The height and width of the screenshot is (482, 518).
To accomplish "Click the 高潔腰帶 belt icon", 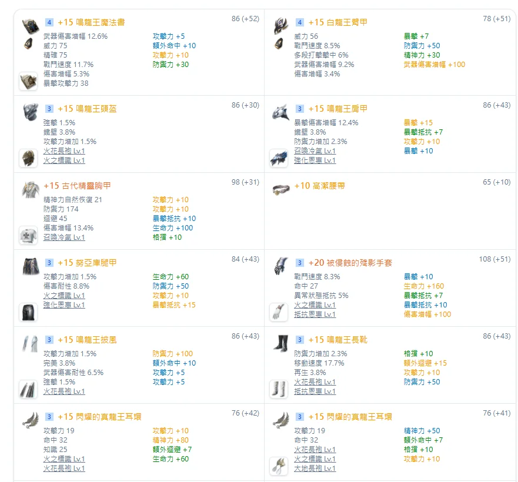I will (280, 189).
